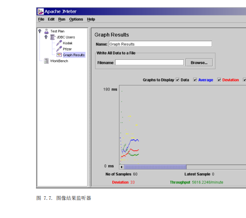
Task: Click the Apache JMeter title bar logo
Action: (x=40, y=12)
